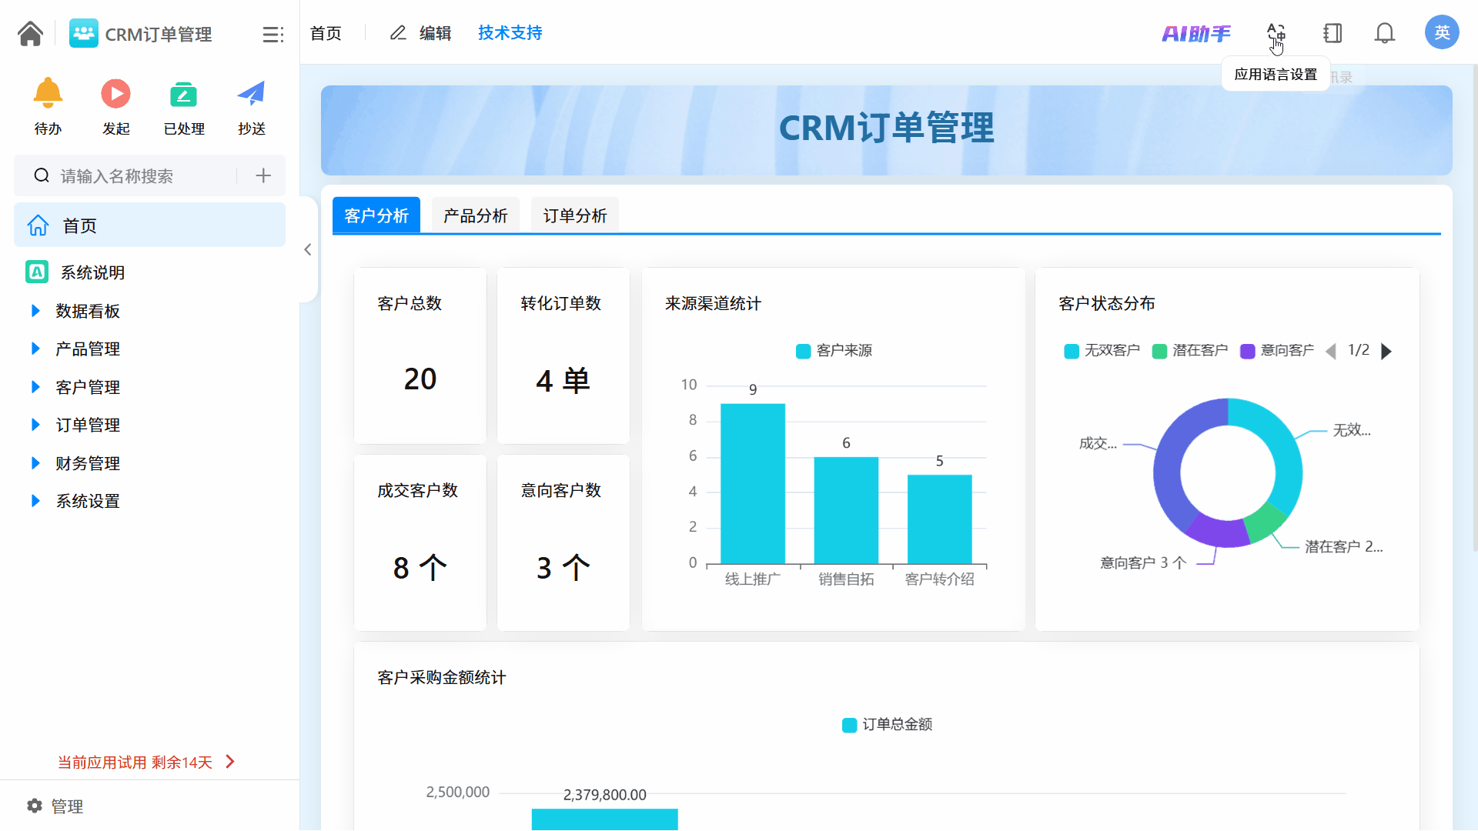Open notifications bell icon

1385,34
